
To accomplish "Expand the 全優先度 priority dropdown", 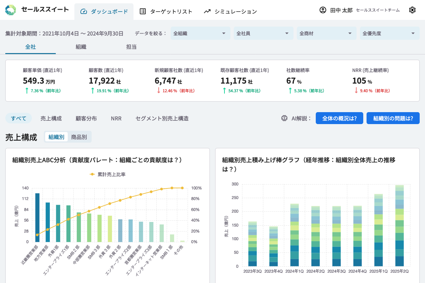I will click(389, 33).
